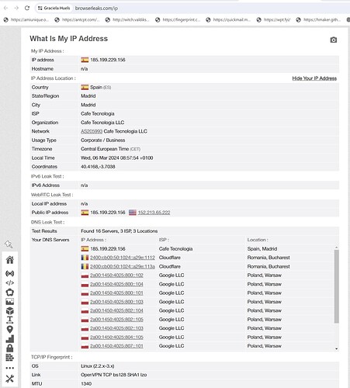350x388 pixels.
Task: Click DNS servers list scrollbar thumb
Action: 336,286
